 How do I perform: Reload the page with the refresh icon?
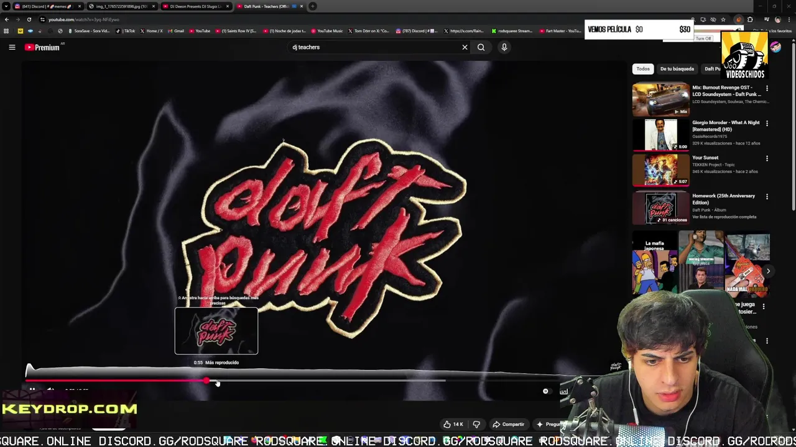click(x=29, y=19)
